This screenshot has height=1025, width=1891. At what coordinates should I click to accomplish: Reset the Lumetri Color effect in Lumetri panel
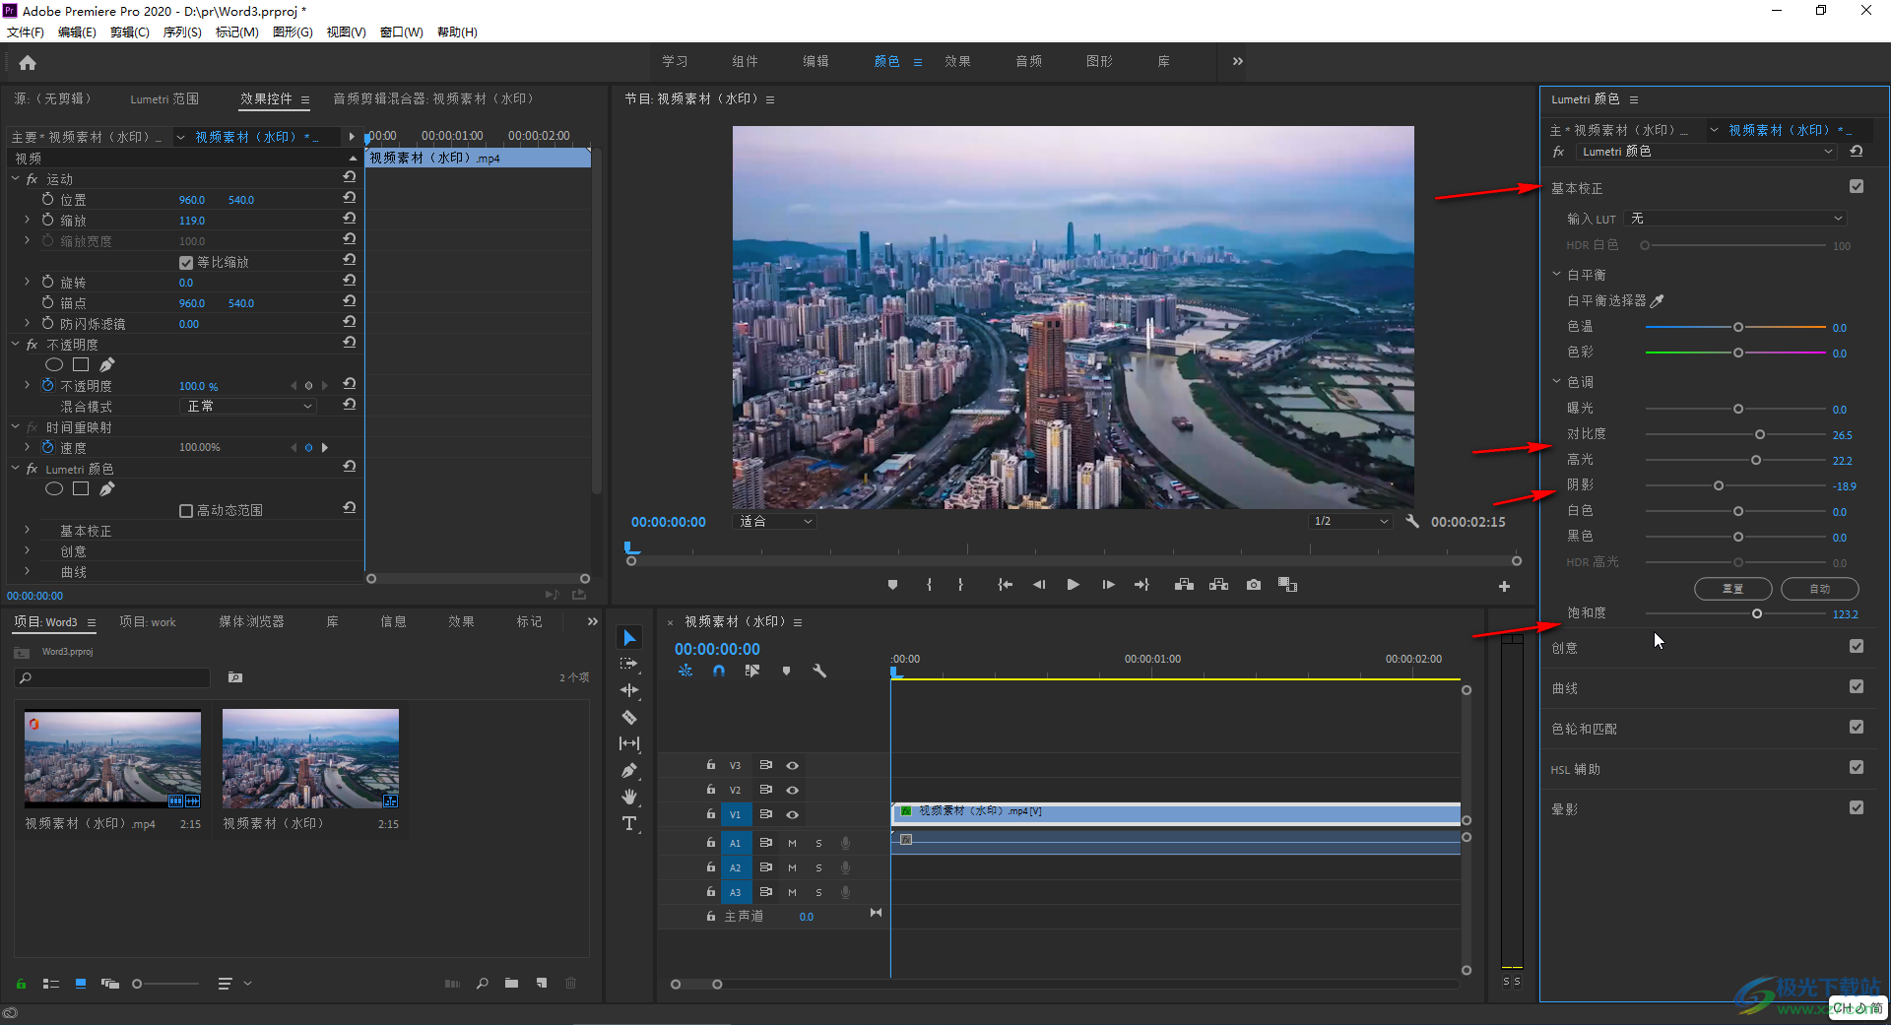pyautogui.click(x=1857, y=152)
